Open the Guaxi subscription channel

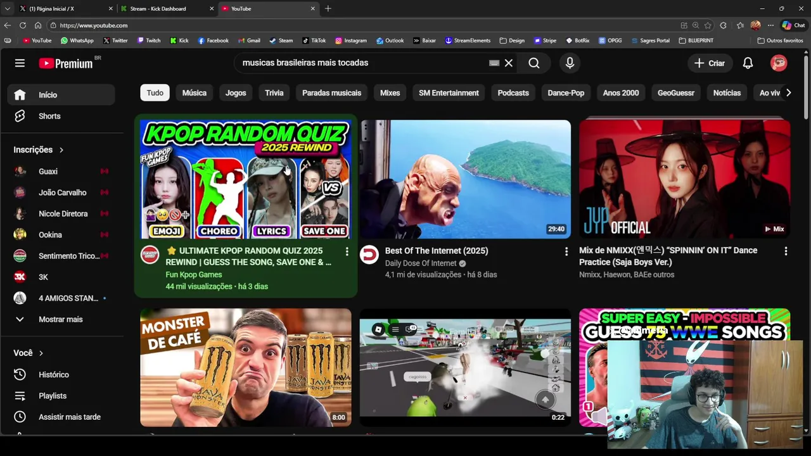[61, 172]
